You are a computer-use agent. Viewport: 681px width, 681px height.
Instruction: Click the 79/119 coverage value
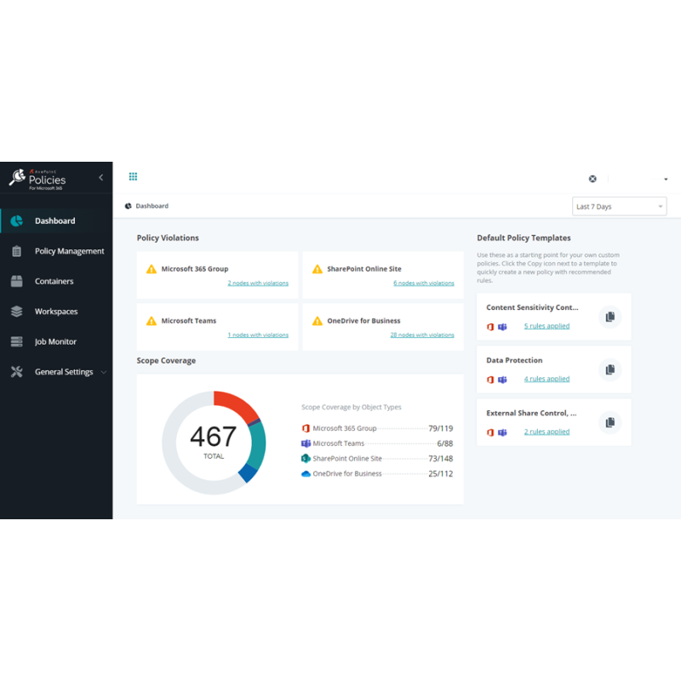tap(440, 428)
